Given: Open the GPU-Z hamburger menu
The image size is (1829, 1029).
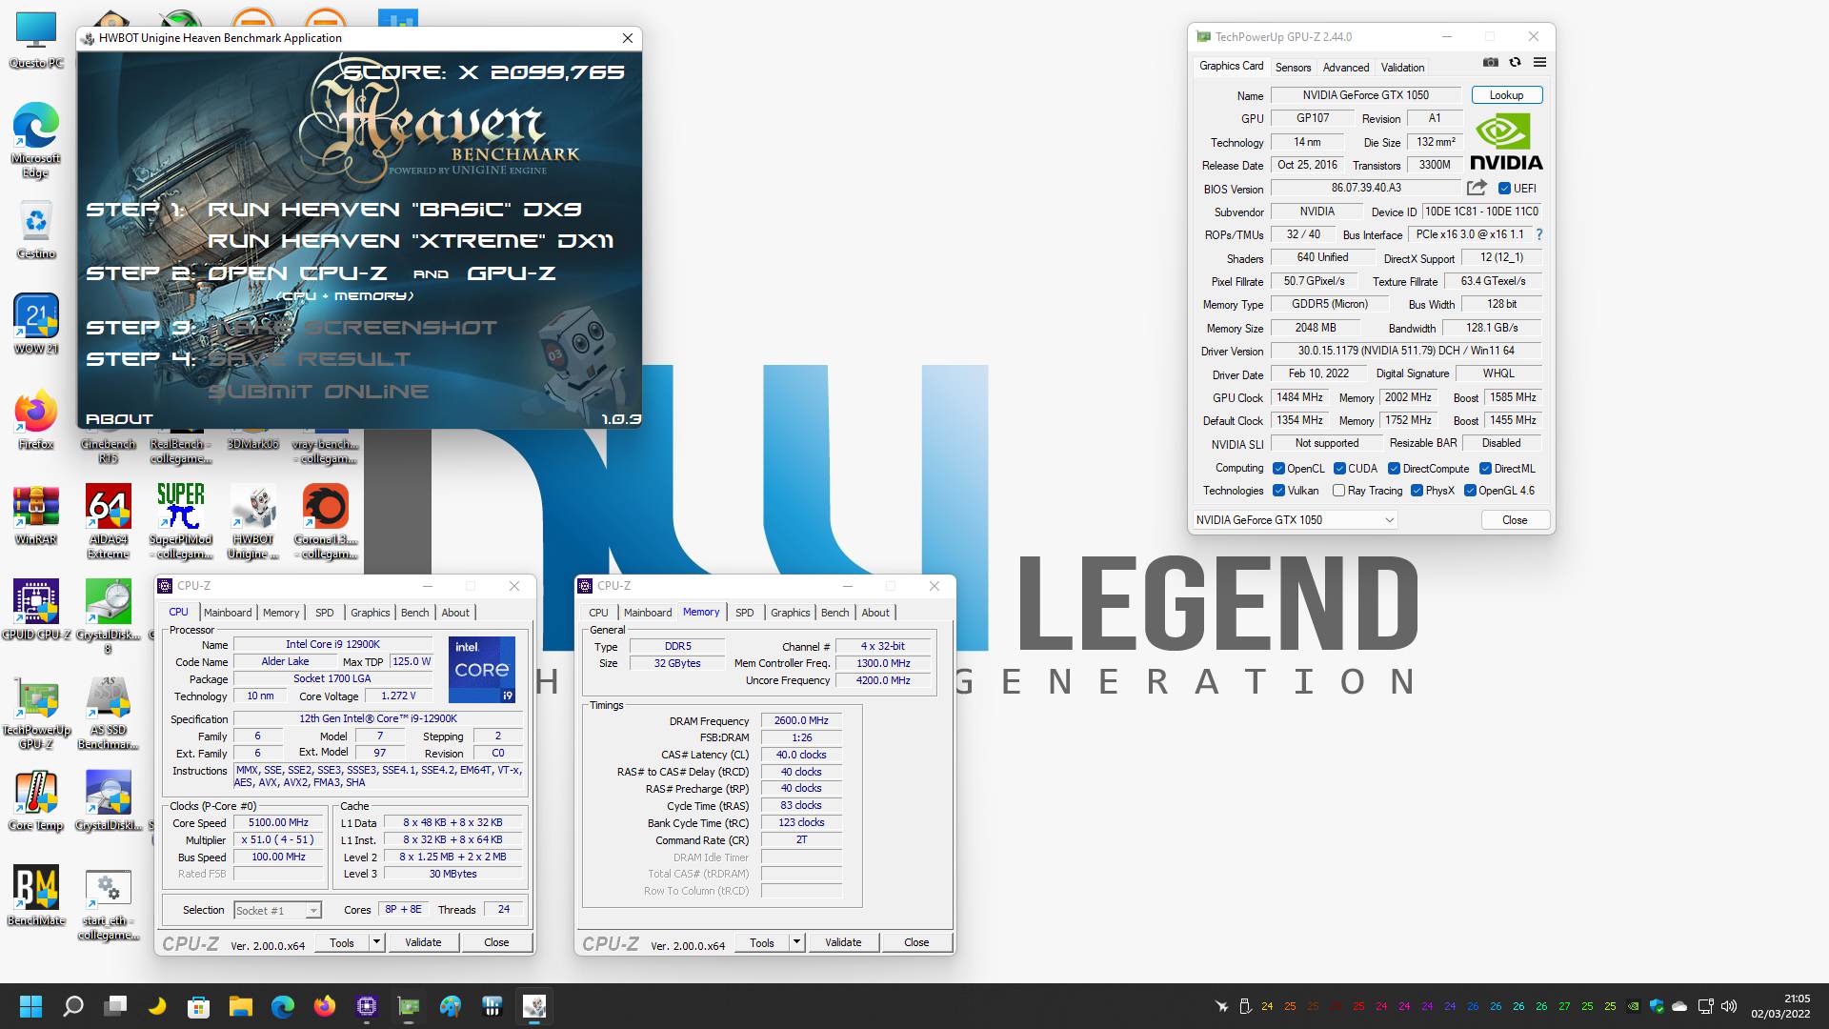Looking at the screenshot, I should coord(1539,62).
